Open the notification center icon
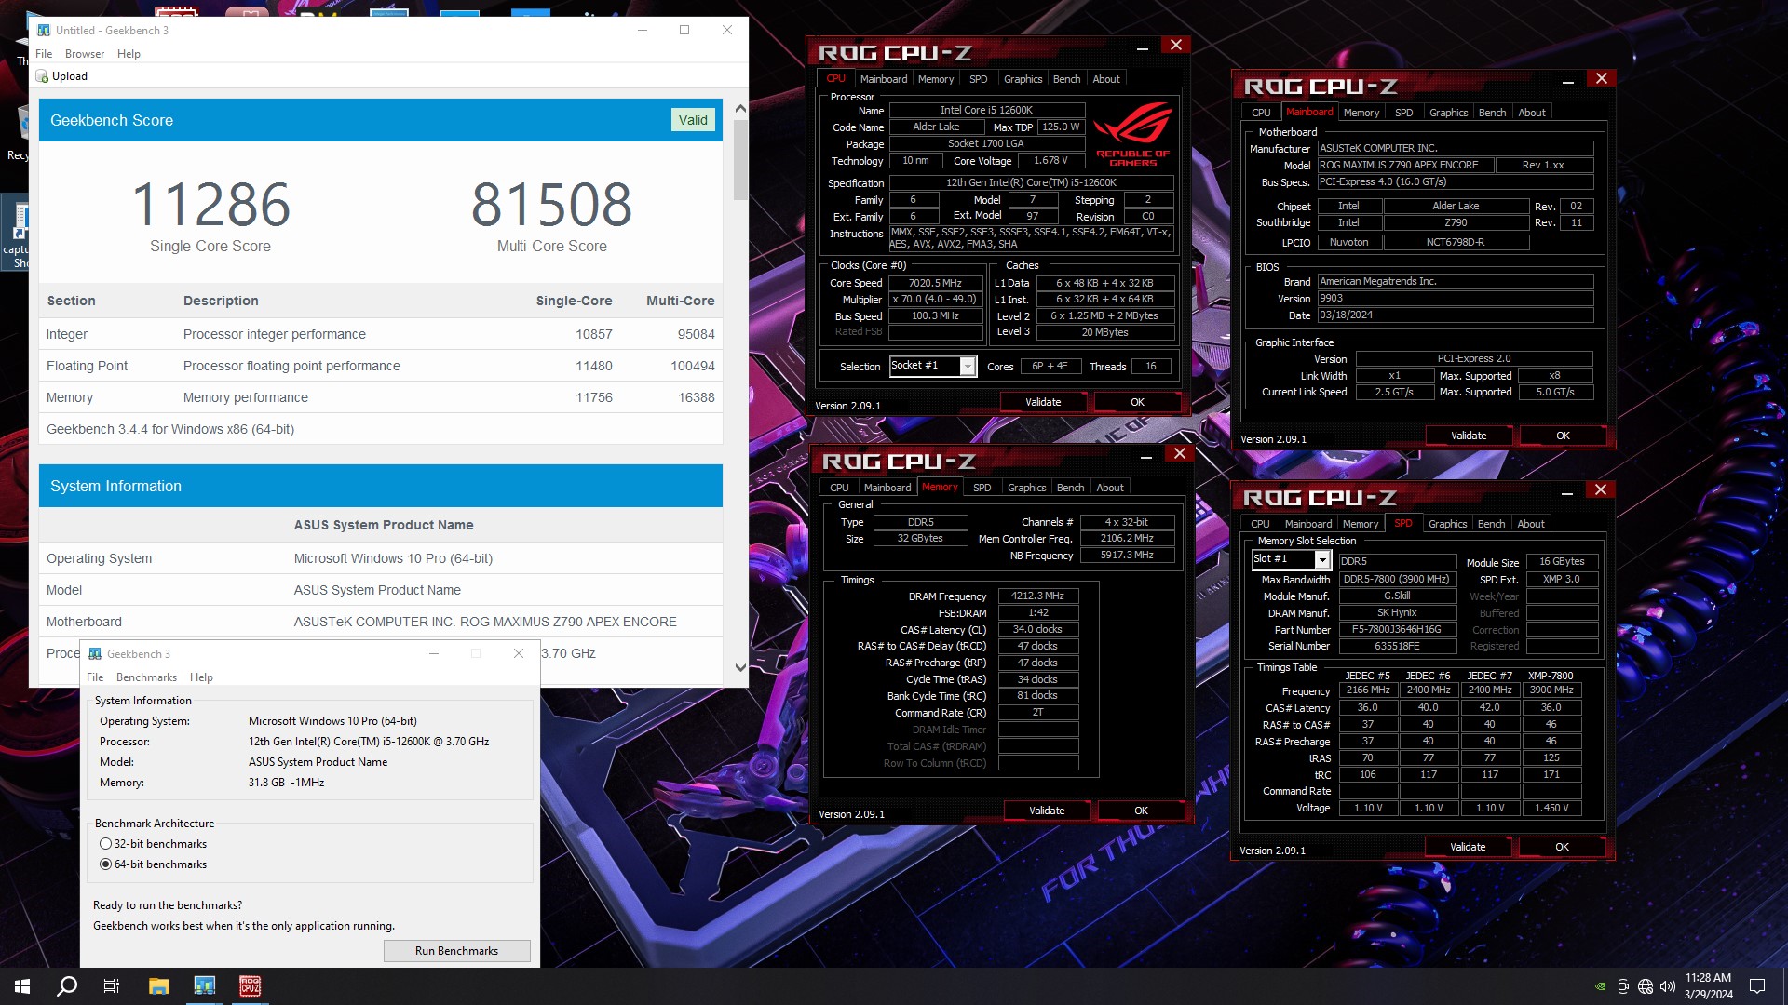This screenshot has height=1005, width=1788. (x=1757, y=986)
